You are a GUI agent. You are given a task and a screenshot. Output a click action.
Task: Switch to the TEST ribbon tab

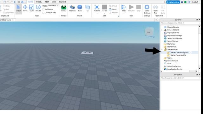click(x=47, y=2)
